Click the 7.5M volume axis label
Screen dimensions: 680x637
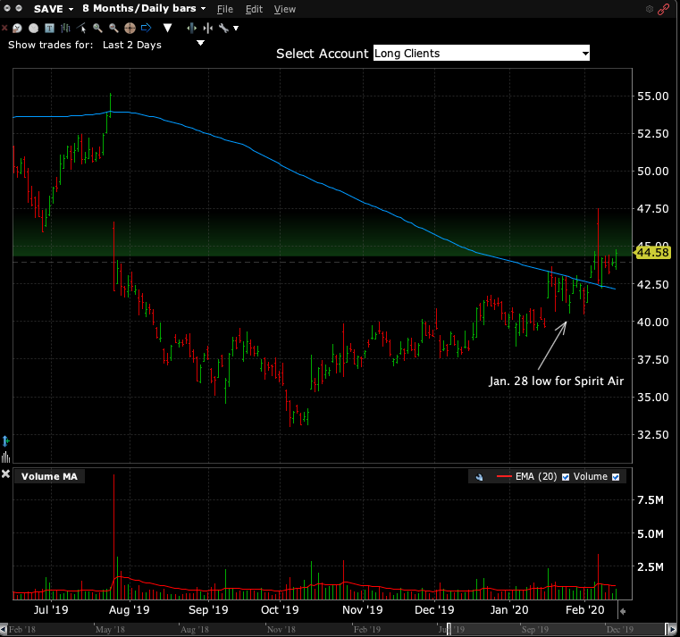tap(651, 500)
